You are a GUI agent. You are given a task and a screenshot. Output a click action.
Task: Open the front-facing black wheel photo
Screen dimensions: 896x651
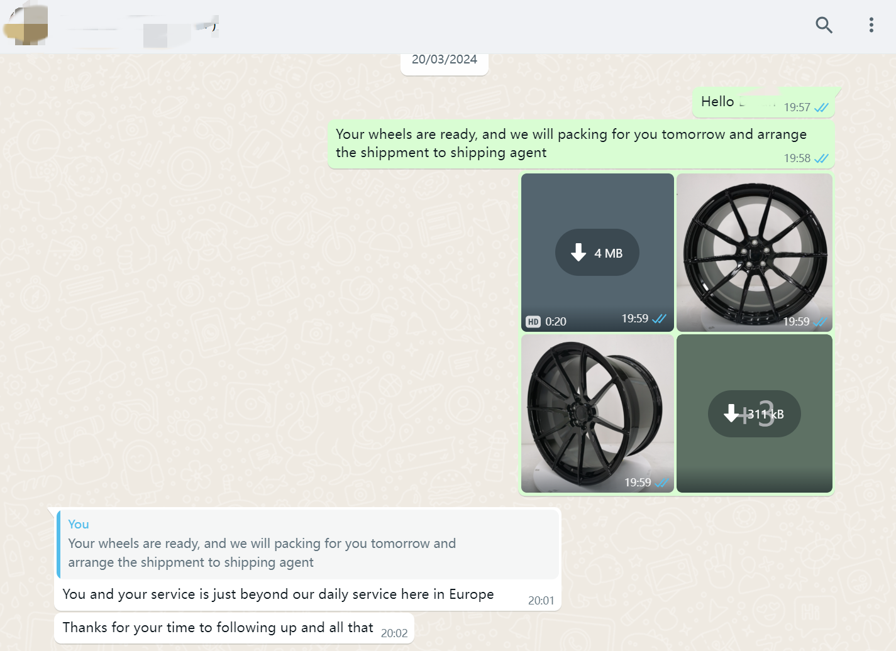(x=754, y=253)
